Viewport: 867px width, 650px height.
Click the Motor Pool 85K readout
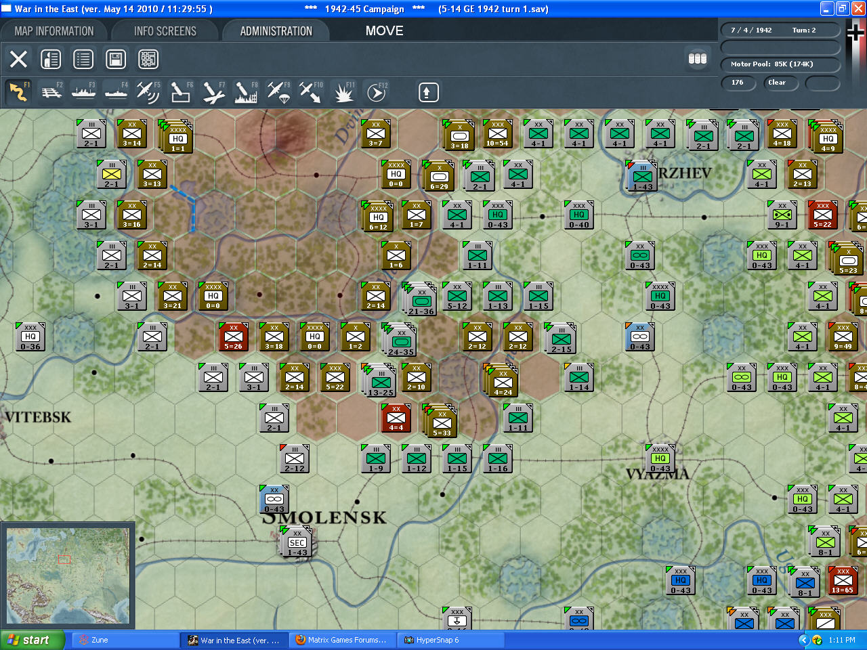point(780,64)
